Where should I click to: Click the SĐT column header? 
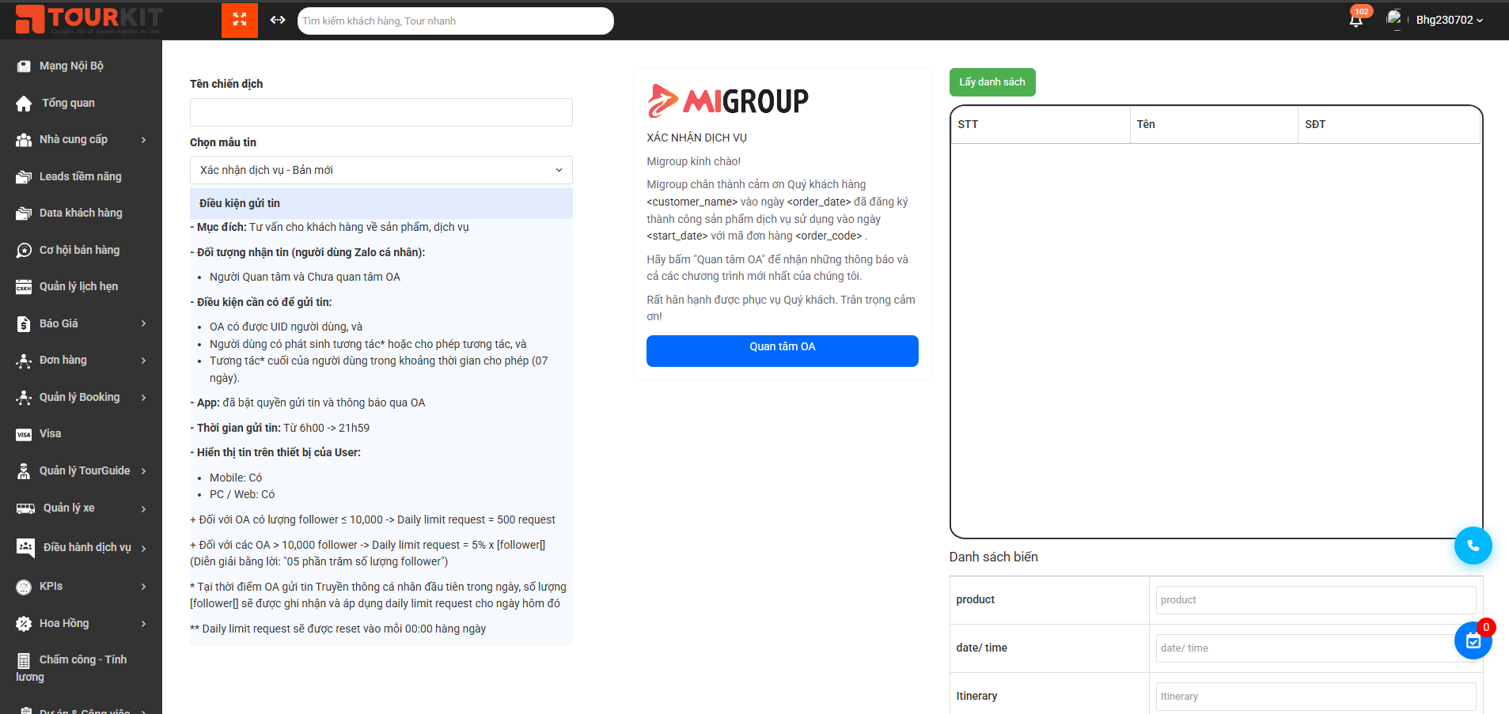point(1389,124)
